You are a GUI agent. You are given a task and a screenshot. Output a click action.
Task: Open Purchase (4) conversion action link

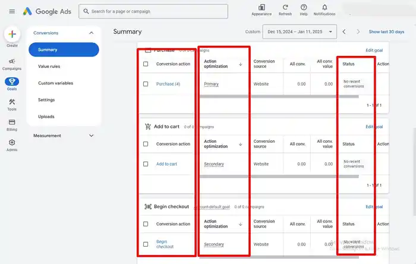click(168, 84)
